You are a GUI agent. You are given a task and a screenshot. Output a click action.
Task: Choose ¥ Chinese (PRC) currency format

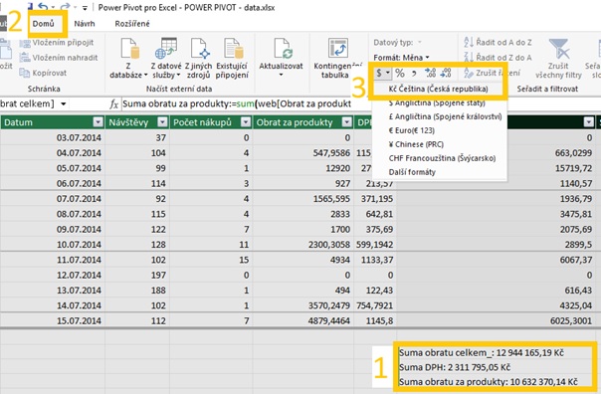(x=416, y=144)
